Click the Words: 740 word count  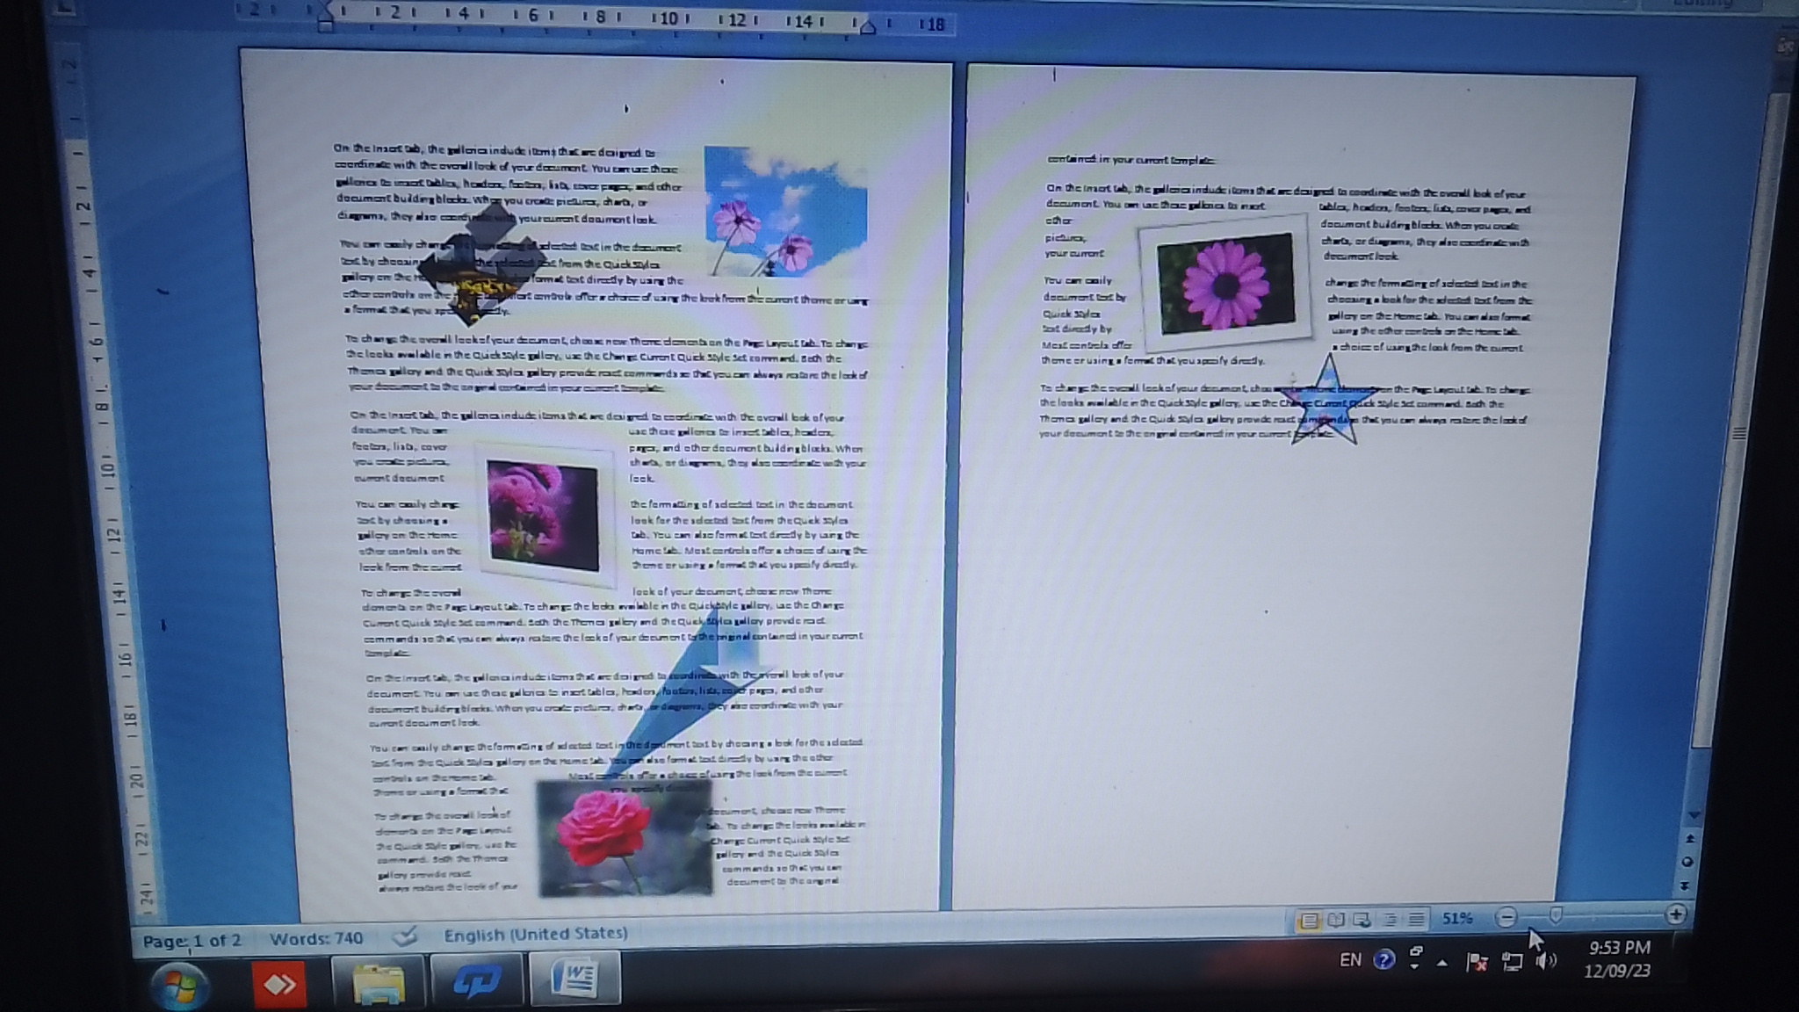tap(316, 939)
